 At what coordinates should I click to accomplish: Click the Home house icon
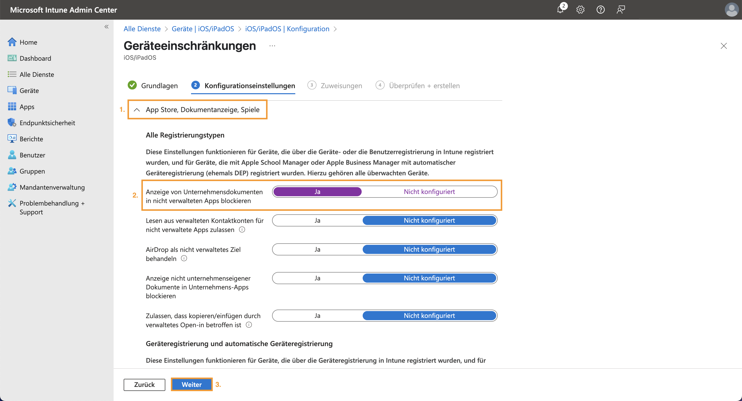12,42
